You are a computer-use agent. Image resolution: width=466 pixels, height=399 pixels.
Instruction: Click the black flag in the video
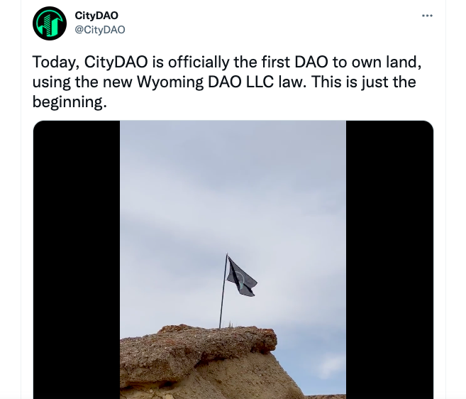click(241, 278)
